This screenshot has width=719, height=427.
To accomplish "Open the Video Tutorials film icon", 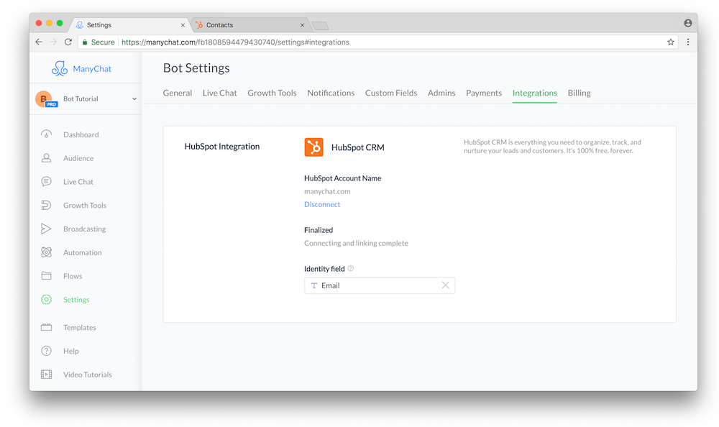I will [x=46, y=375].
